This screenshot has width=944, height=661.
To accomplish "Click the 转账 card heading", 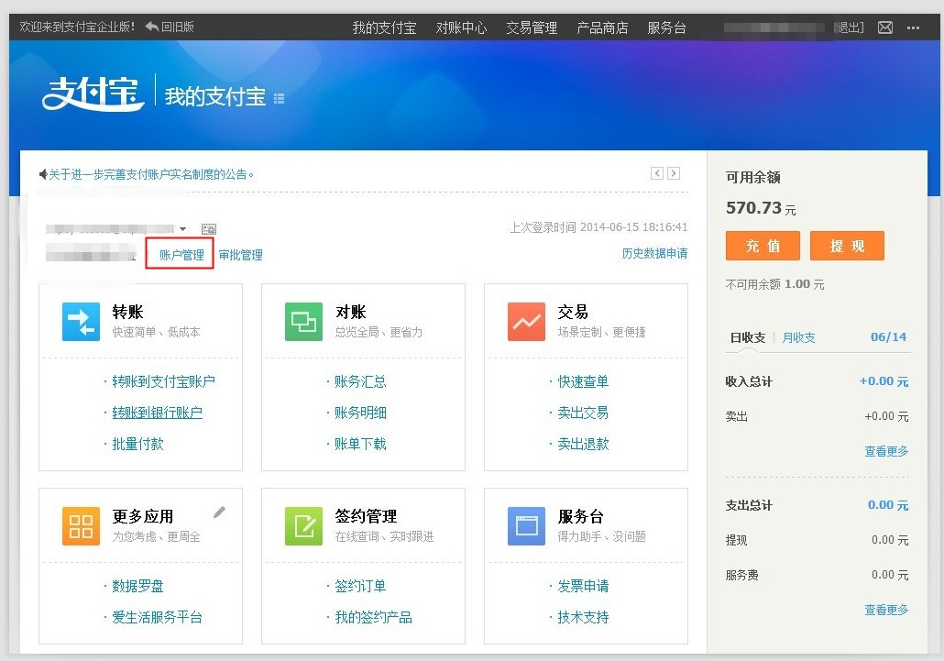I will 127,312.
